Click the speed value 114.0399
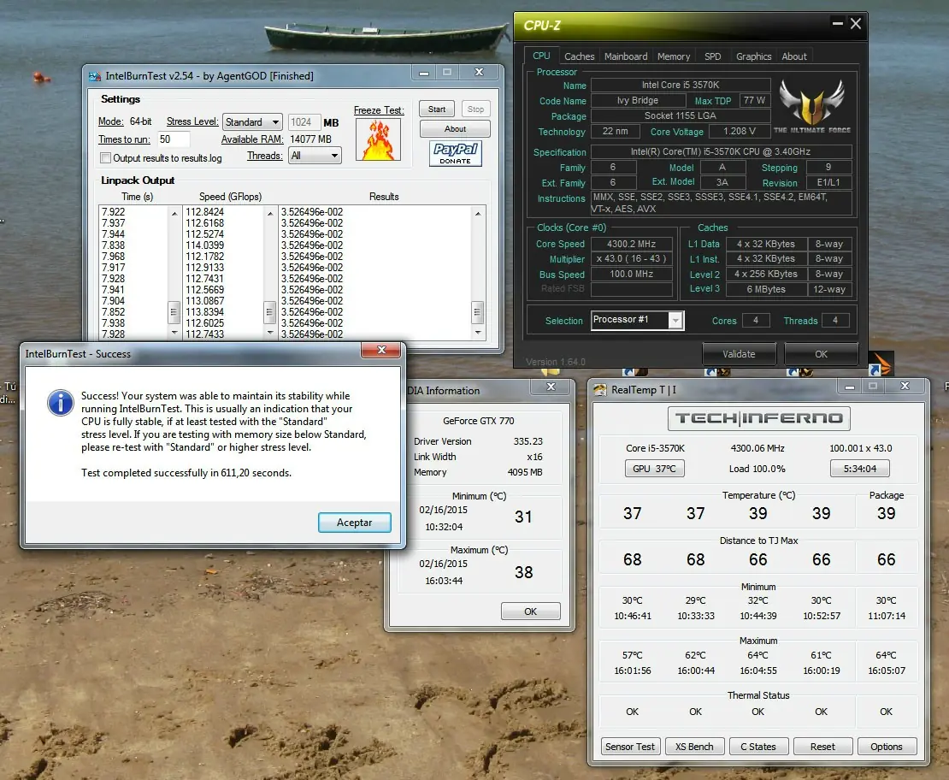 (204, 245)
